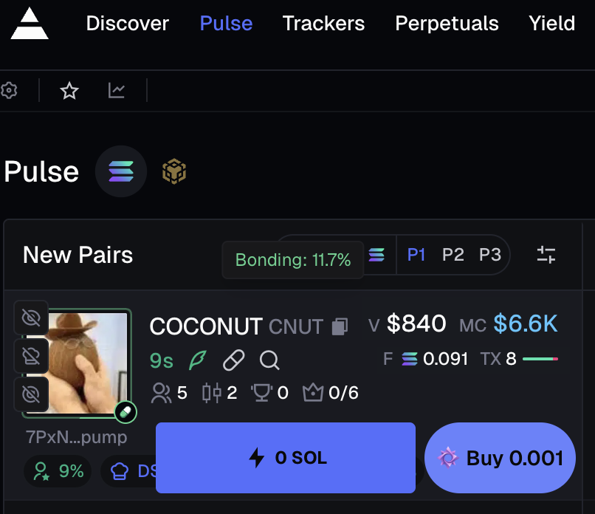Open the line chart icon
The image size is (595, 514).
click(x=117, y=91)
